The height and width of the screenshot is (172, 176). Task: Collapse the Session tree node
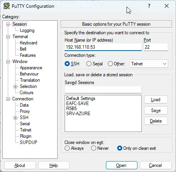8,24
